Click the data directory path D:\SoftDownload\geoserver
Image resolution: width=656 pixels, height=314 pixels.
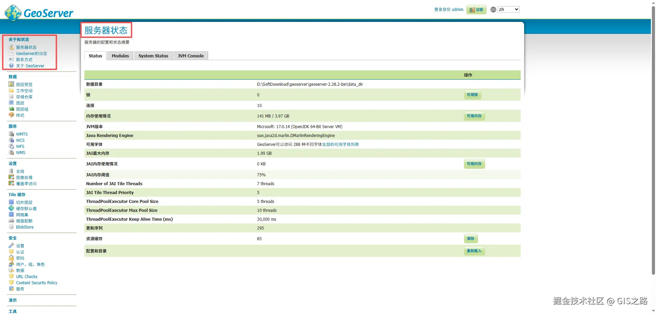310,84
